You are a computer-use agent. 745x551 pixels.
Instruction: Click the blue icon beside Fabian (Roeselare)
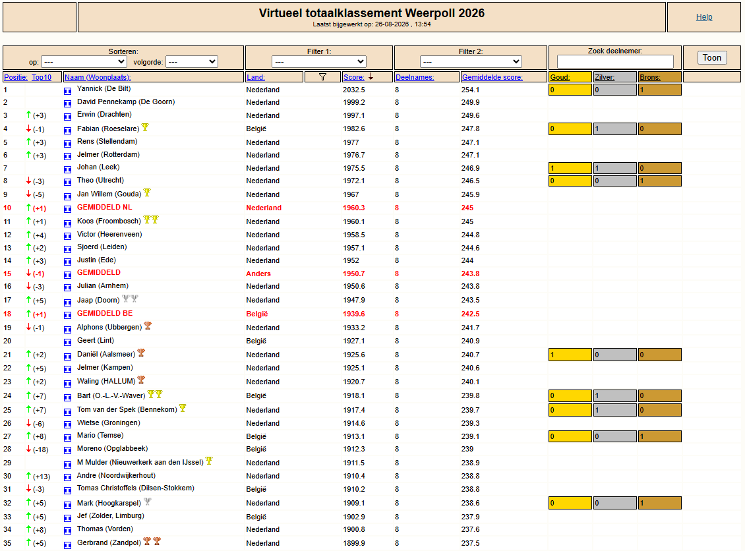(67, 130)
